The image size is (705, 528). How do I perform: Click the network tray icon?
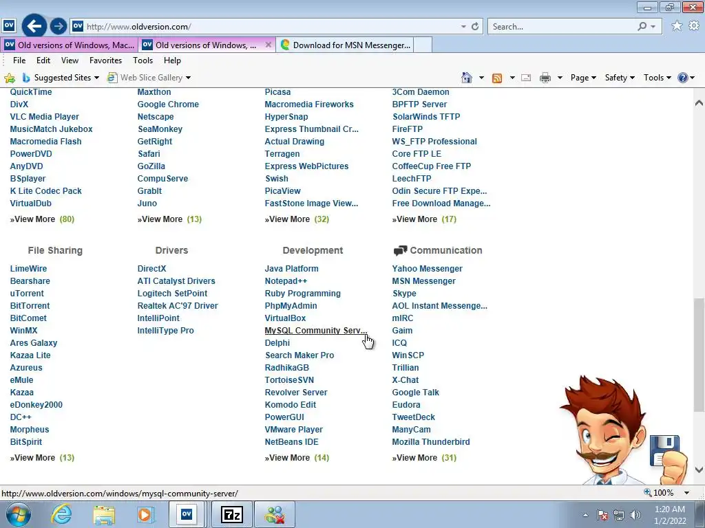(619, 515)
